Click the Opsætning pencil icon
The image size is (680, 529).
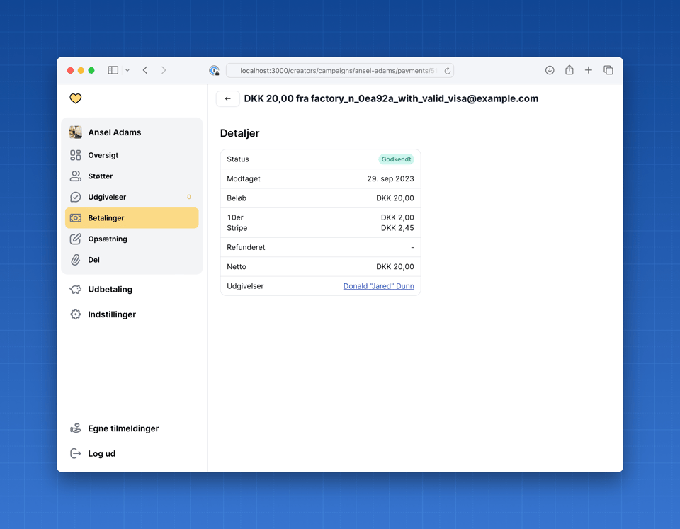(76, 239)
